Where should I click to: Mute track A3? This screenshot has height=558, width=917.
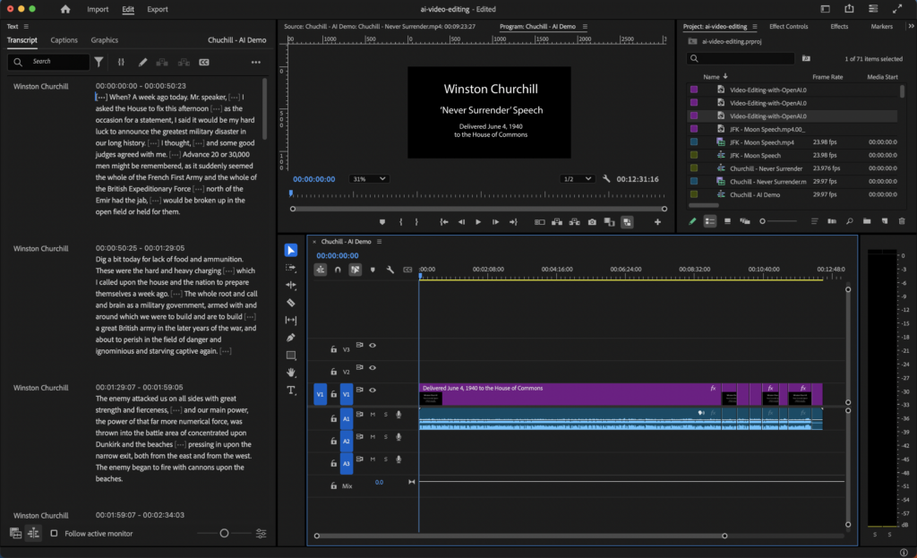[x=373, y=459]
